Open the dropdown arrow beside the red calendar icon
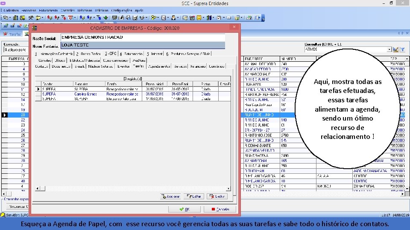 coord(75,18)
